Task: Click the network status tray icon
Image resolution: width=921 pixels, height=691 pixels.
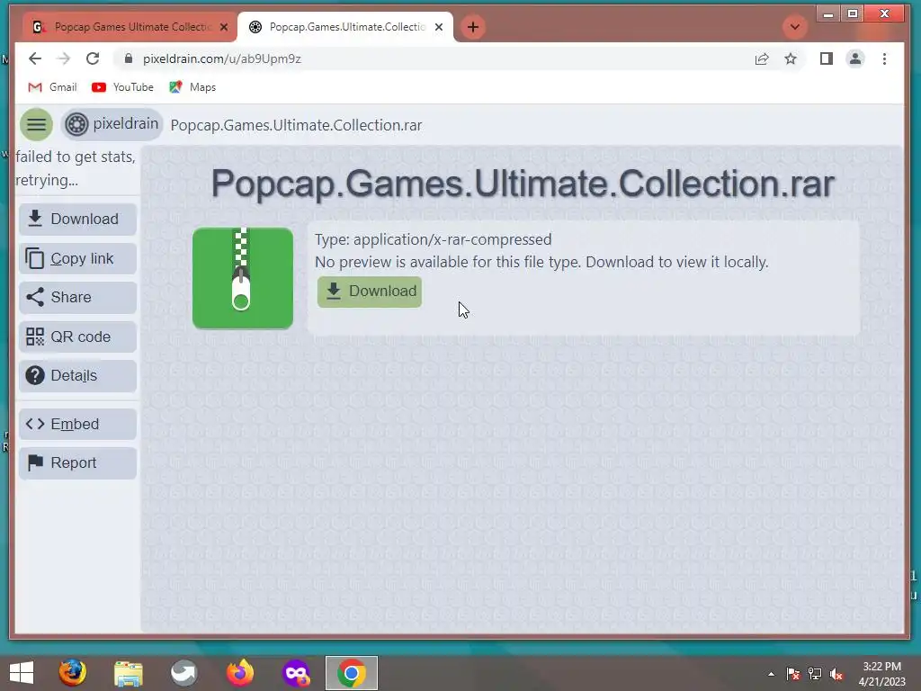Action: point(815,674)
